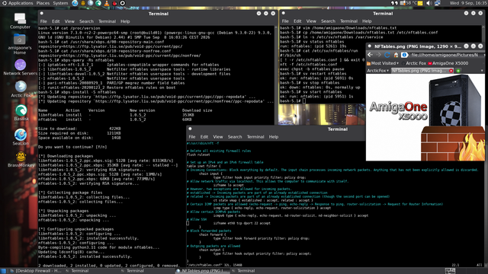Open File menu in top-right Terminal window
This screenshot has height=274, width=488.
tap(285, 21)
